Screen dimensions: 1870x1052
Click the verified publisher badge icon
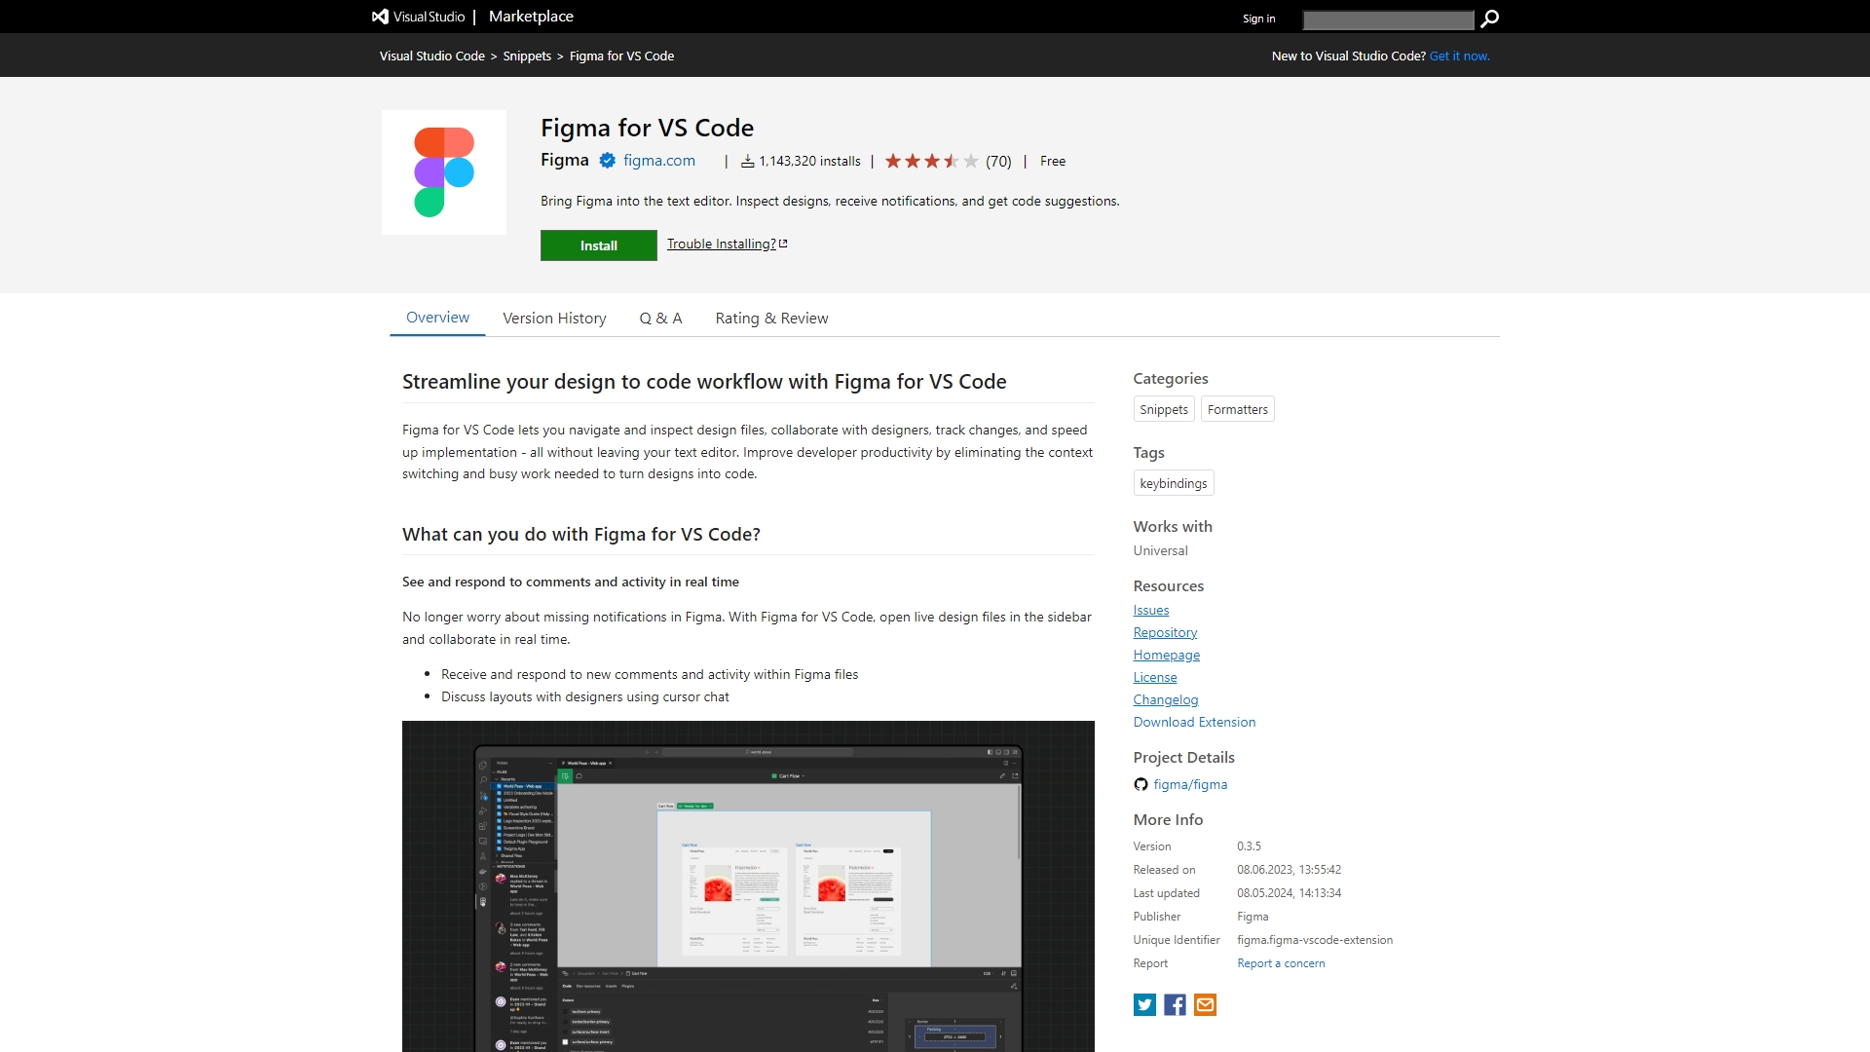pyautogui.click(x=607, y=161)
